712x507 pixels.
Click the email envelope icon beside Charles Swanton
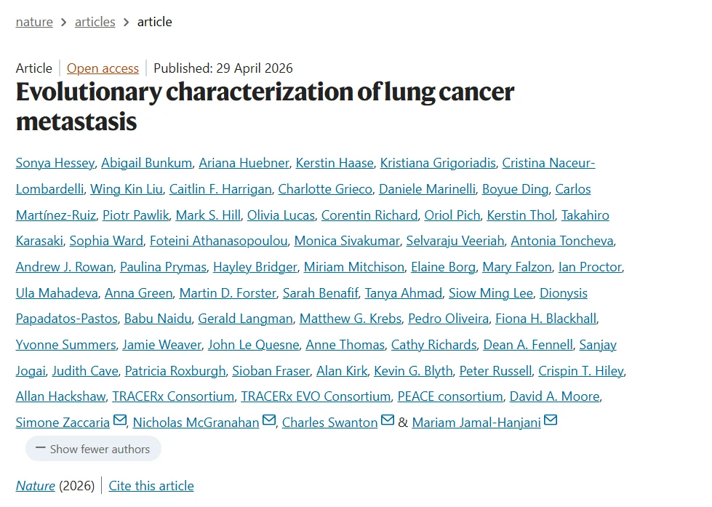(x=388, y=420)
